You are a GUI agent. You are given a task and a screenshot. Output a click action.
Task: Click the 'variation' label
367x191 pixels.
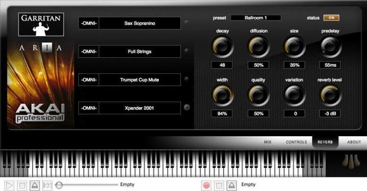click(x=294, y=80)
